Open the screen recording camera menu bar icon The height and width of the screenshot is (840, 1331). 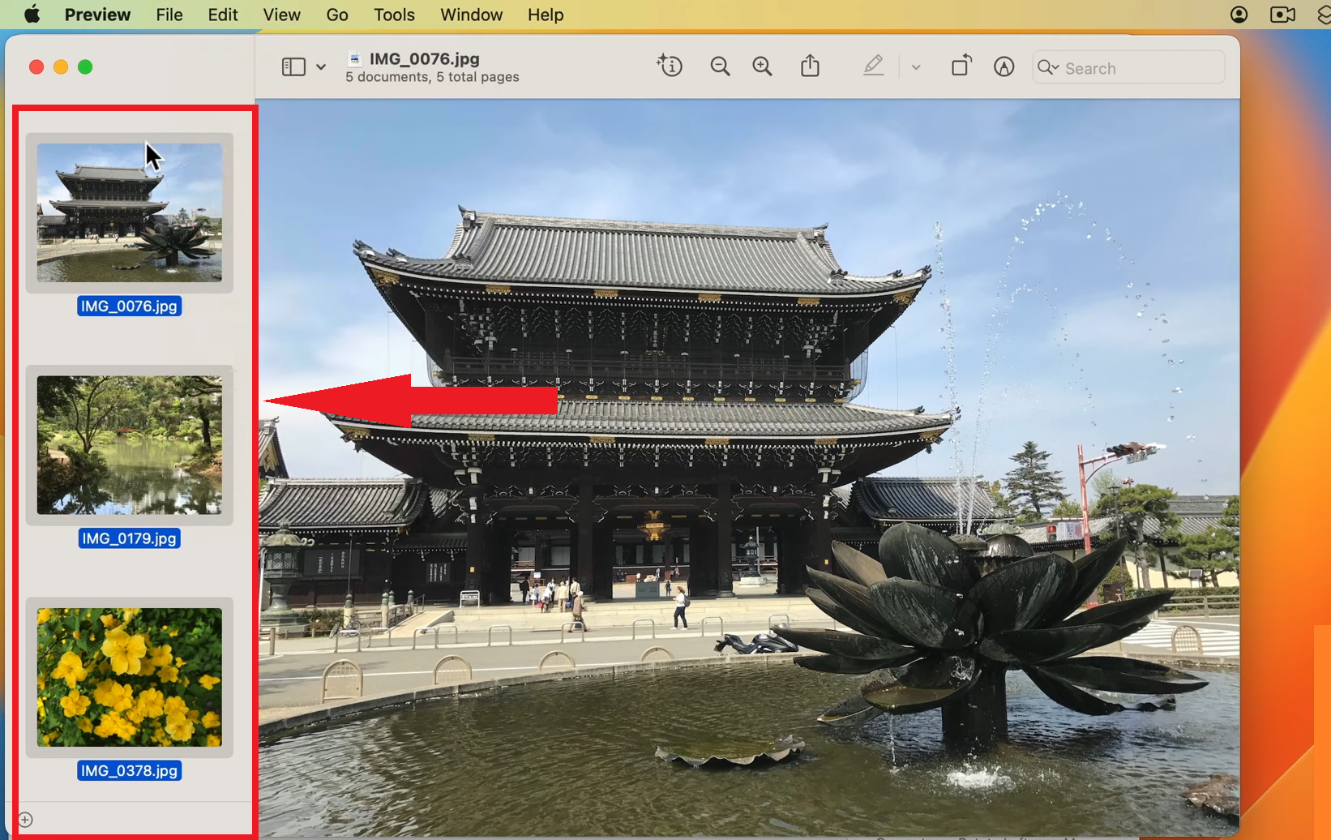(1281, 14)
